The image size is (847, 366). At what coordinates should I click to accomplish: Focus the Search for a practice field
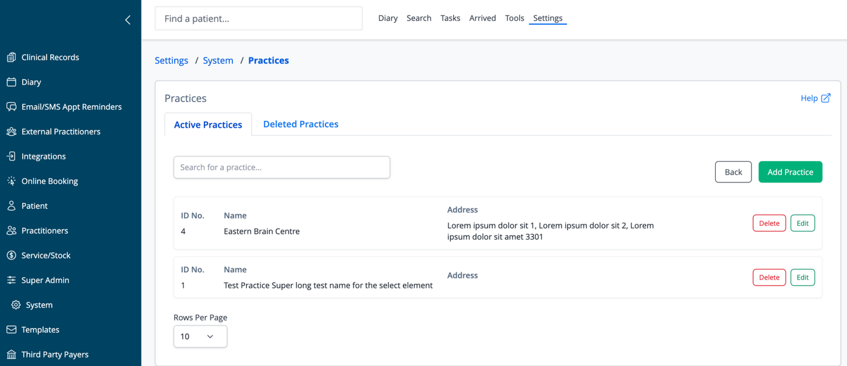click(282, 167)
